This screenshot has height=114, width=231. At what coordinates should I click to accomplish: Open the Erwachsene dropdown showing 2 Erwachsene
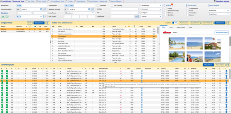(79, 13)
